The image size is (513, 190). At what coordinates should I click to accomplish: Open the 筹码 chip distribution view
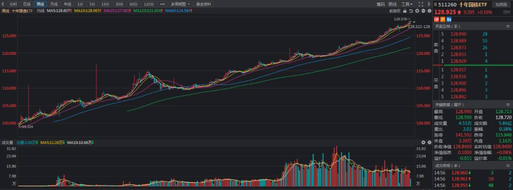tap(380, 4)
